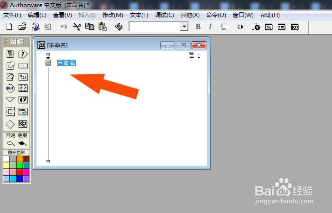332x213 pixels.
Task: Pick the Framework icon in the palette
Action: (10, 111)
